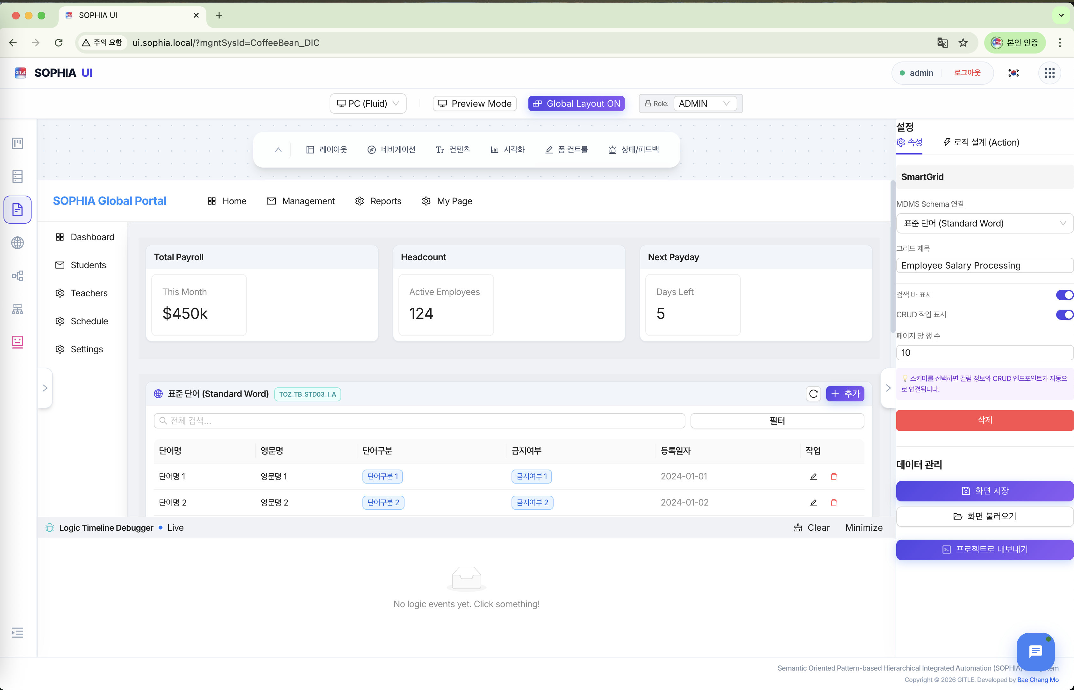
Task: Click the red 삭제 button
Action: (984, 420)
